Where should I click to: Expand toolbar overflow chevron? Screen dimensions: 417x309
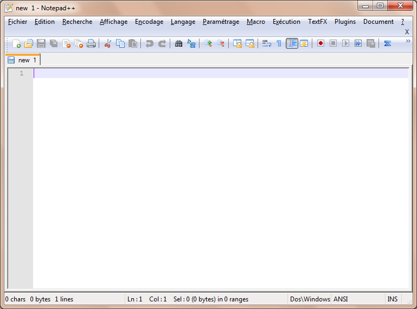point(408,41)
